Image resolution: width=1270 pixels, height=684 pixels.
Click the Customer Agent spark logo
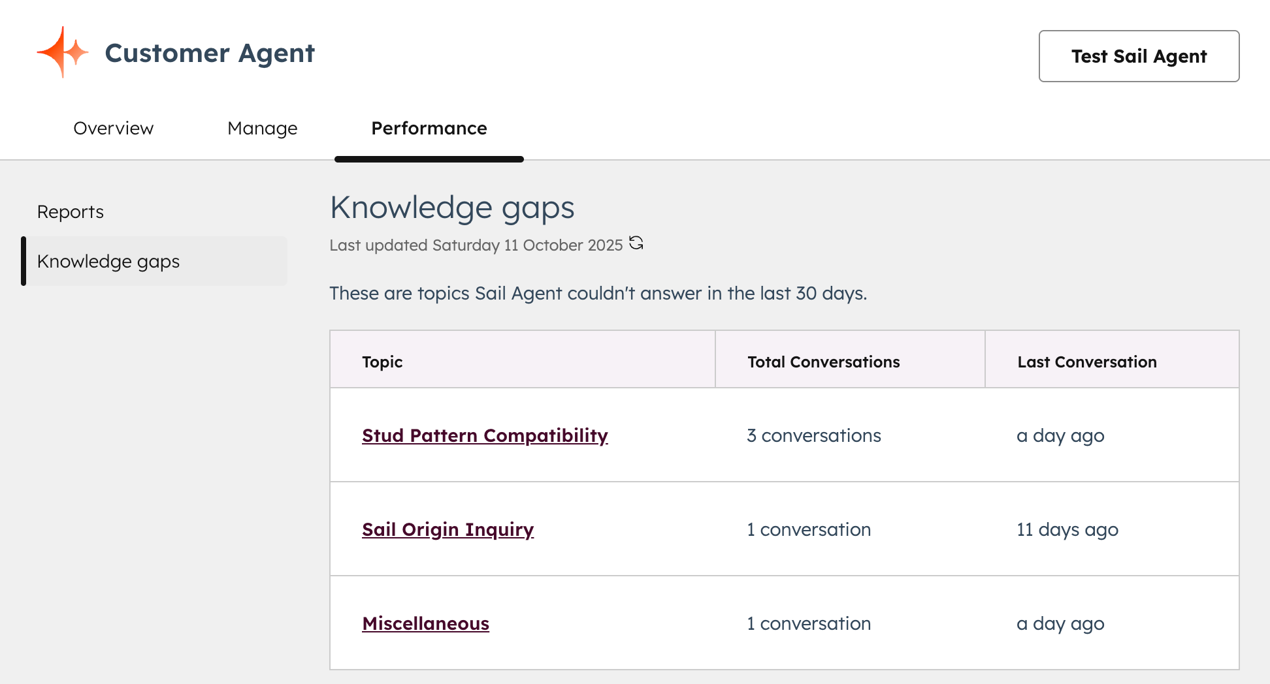63,53
